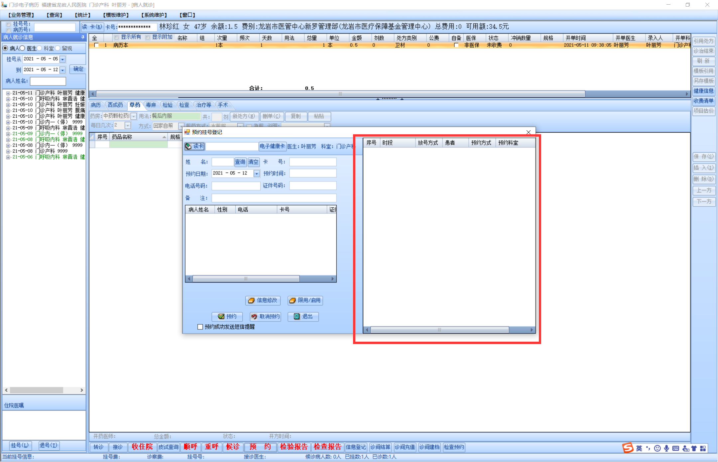Switch to the 西成药 tab
Viewport: 718px width, 462px height.
pyautogui.click(x=115, y=105)
